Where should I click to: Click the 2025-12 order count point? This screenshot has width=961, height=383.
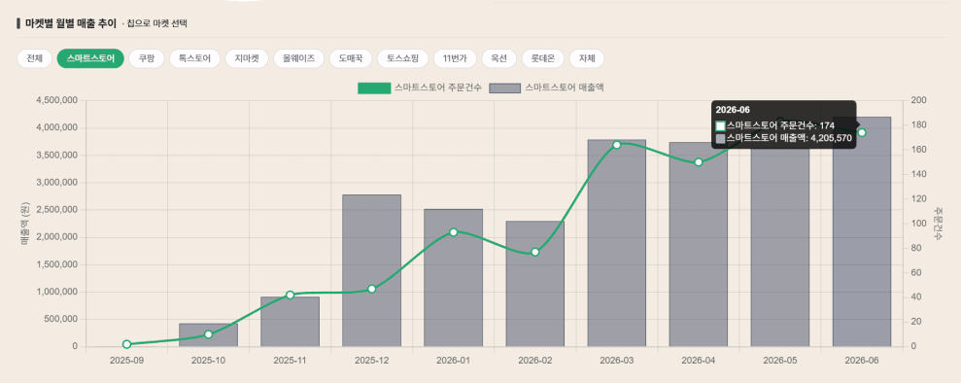371,289
